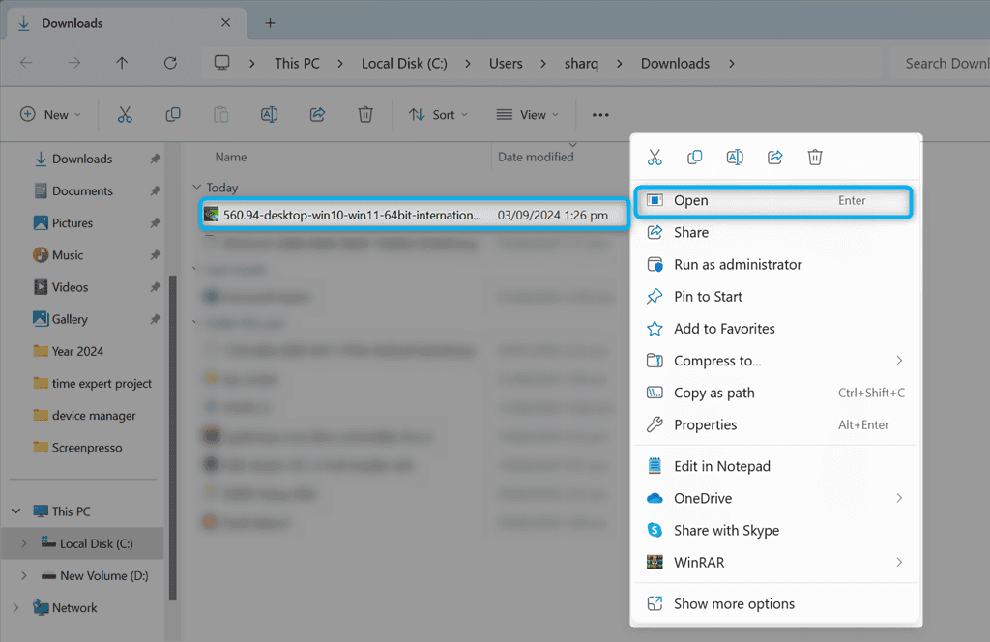Open the View dropdown

click(x=528, y=114)
